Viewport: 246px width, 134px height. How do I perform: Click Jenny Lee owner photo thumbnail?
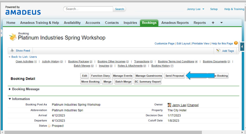pyautogui.click(x=169, y=105)
